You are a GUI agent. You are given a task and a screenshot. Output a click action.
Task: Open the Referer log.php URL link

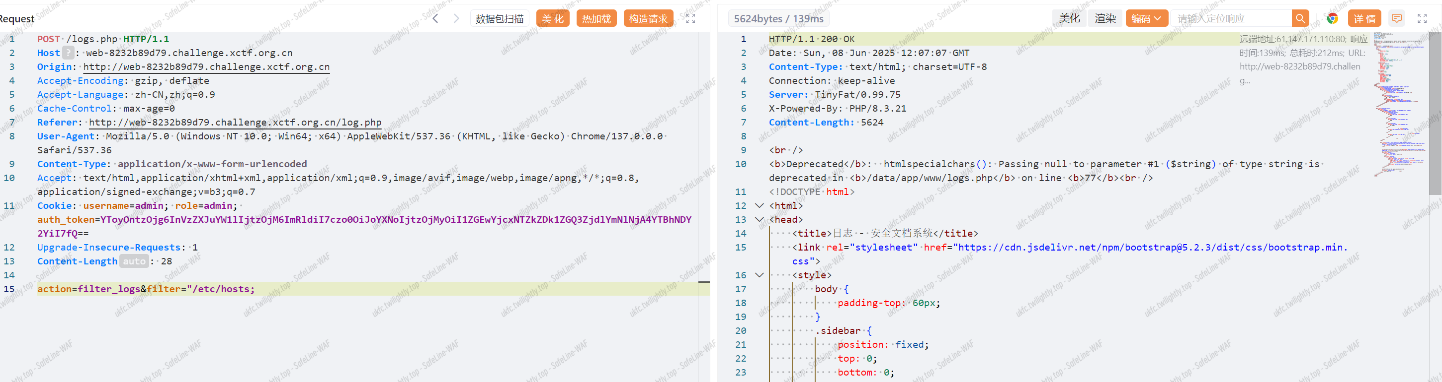235,123
